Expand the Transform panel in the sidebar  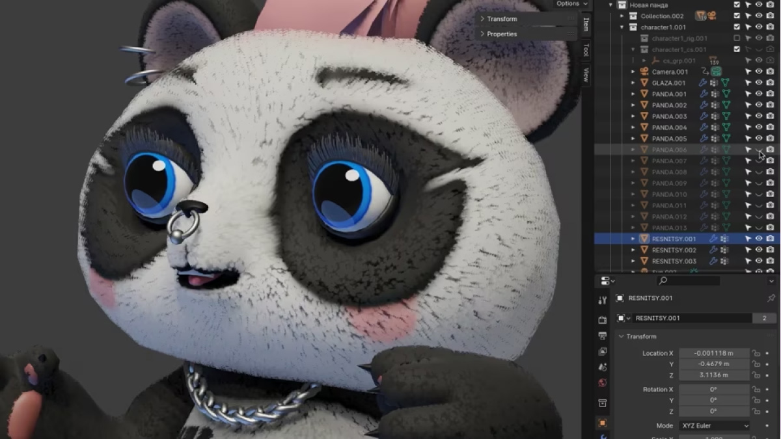(501, 19)
